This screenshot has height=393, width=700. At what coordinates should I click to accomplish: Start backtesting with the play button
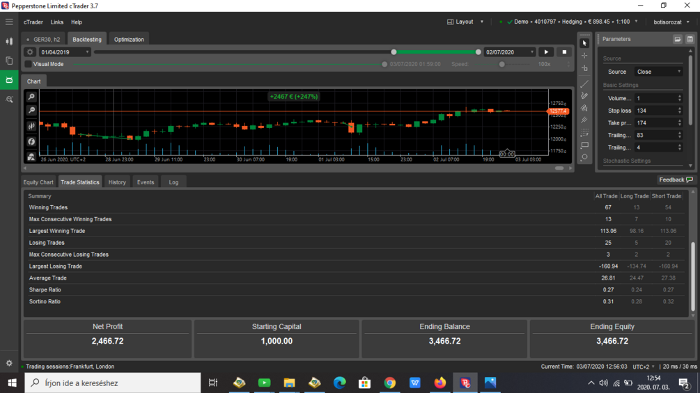point(546,52)
